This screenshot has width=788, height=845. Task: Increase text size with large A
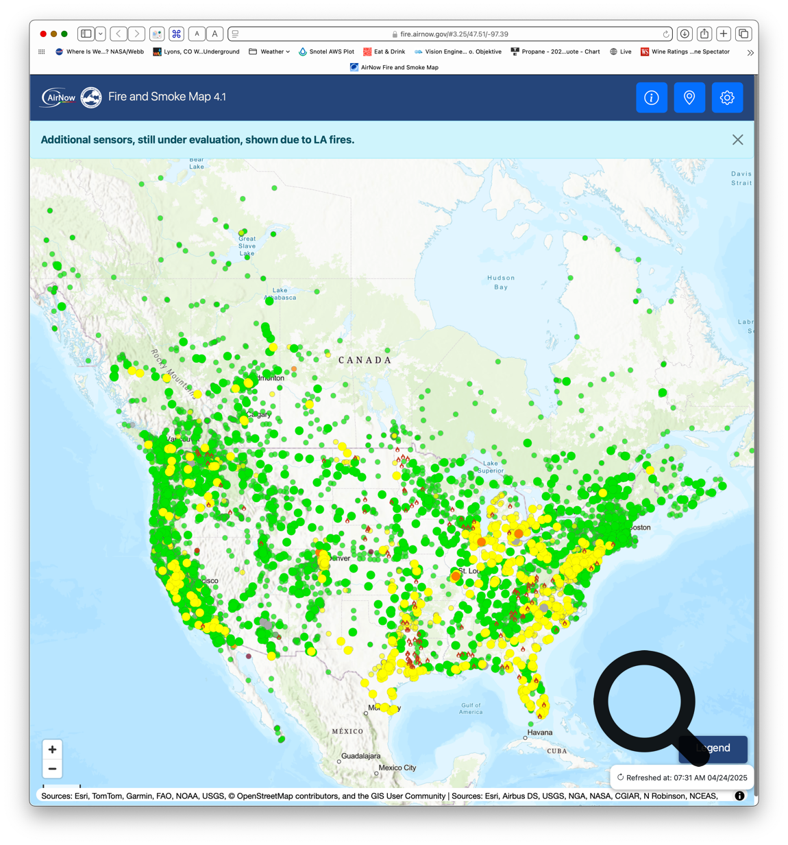[x=214, y=34]
